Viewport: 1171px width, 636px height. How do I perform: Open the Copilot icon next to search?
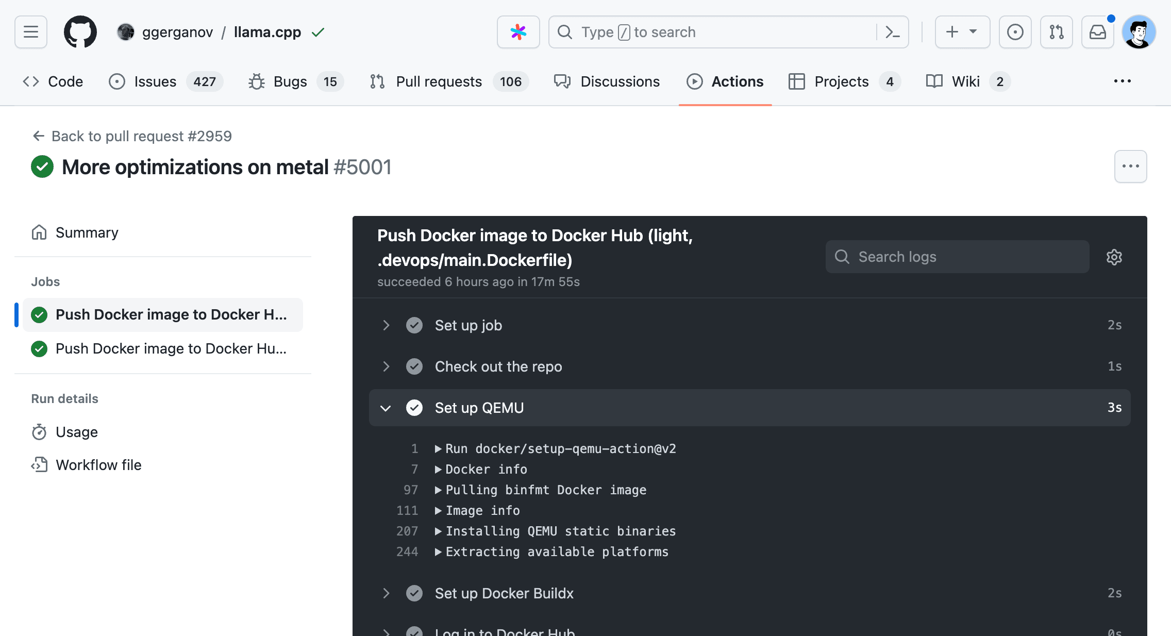518,31
